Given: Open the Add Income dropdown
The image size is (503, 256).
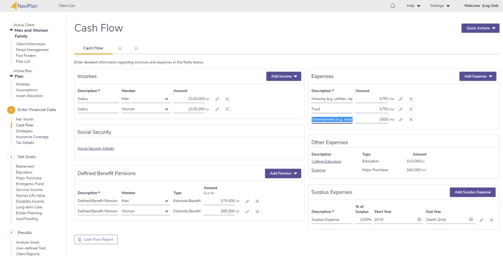Looking at the screenshot, I should coord(283,76).
